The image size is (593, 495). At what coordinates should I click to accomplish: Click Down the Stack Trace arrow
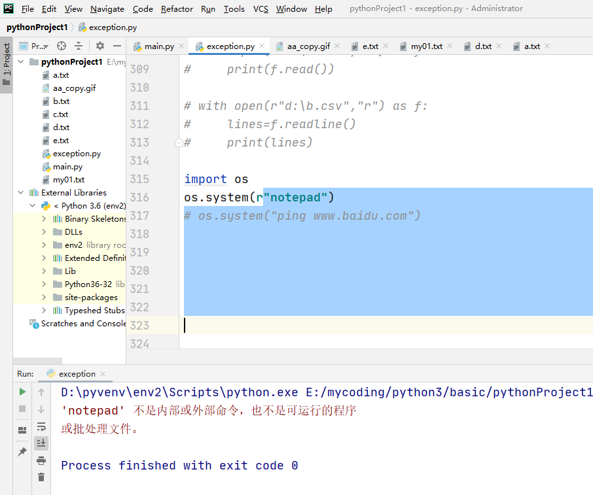[x=41, y=409]
